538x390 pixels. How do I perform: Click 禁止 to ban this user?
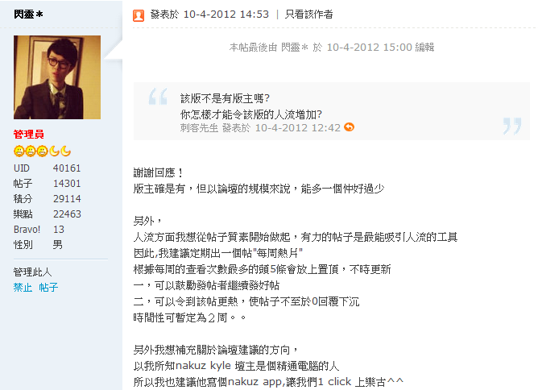pyautogui.click(x=23, y=288)
